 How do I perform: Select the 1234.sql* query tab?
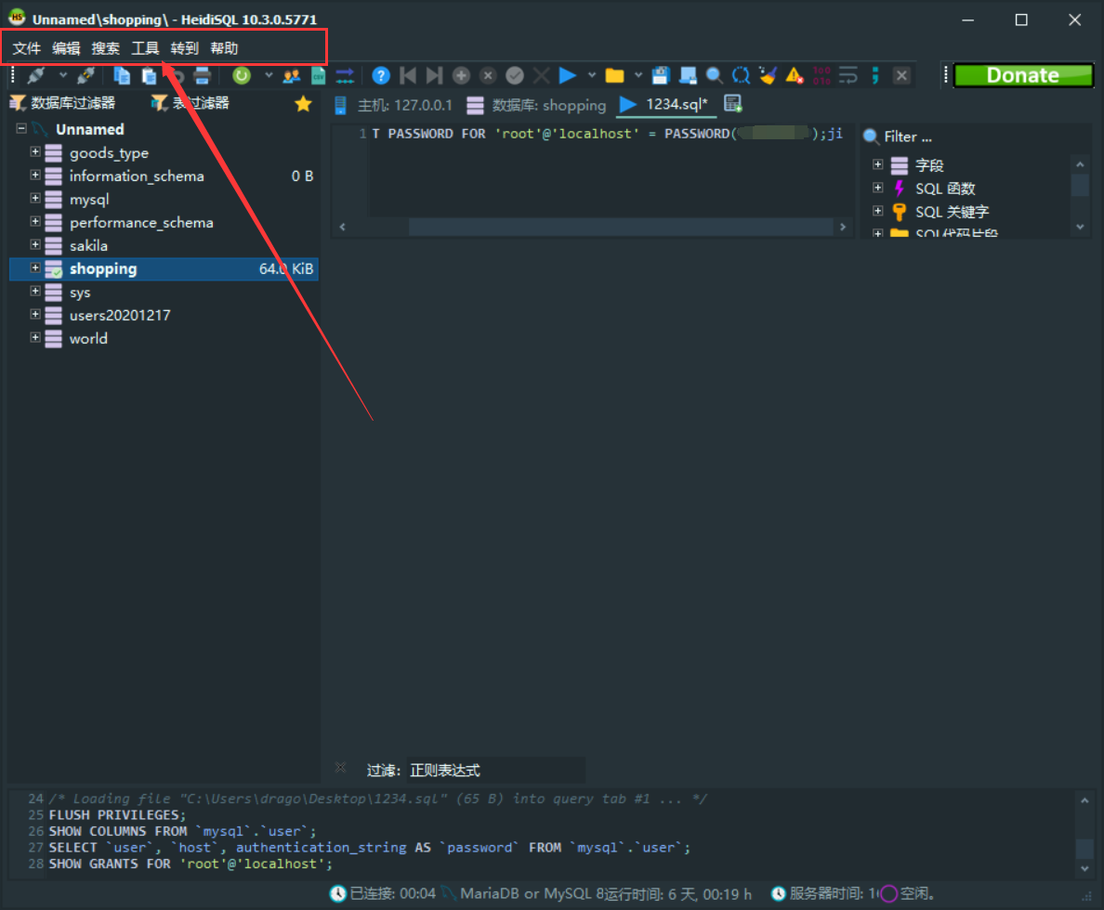(x=666, y=104)
